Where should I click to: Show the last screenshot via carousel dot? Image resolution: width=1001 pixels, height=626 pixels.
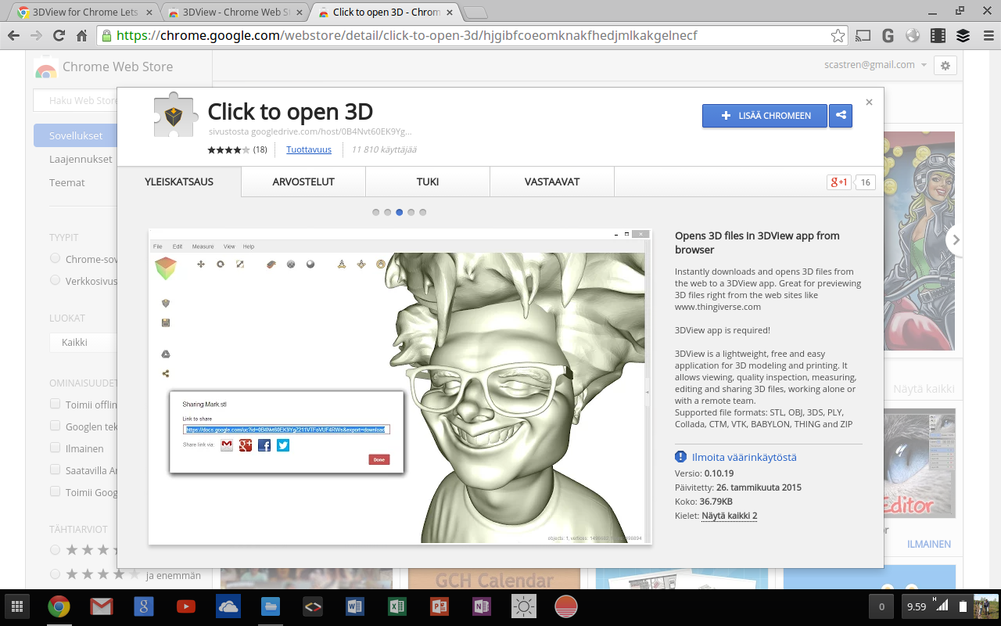tap(423, 212)
